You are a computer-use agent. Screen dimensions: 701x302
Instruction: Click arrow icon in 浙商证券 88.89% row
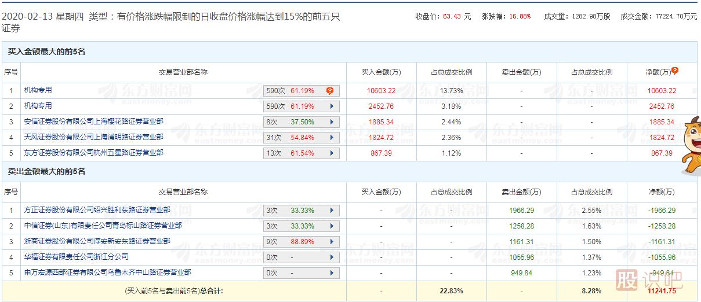click(x=332, y=242)
